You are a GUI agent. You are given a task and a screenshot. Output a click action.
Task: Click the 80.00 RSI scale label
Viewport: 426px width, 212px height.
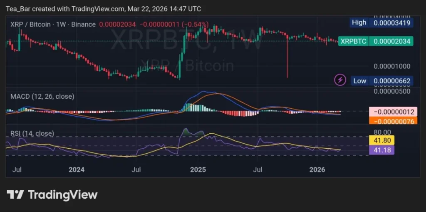(x=382, y=132)
